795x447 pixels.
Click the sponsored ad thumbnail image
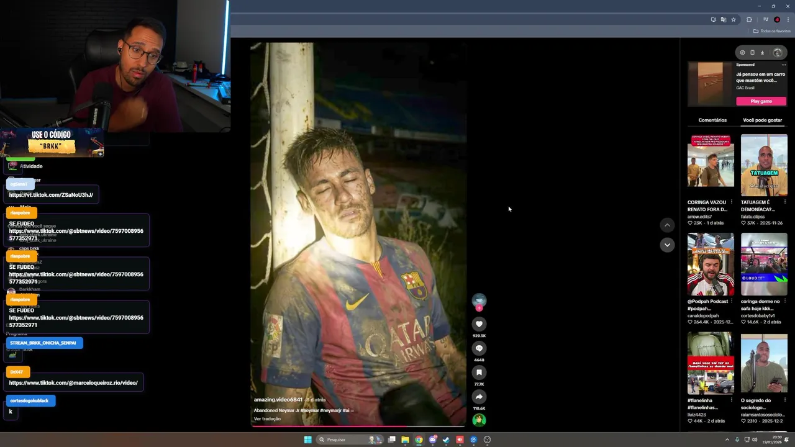(x=711, y=83)
